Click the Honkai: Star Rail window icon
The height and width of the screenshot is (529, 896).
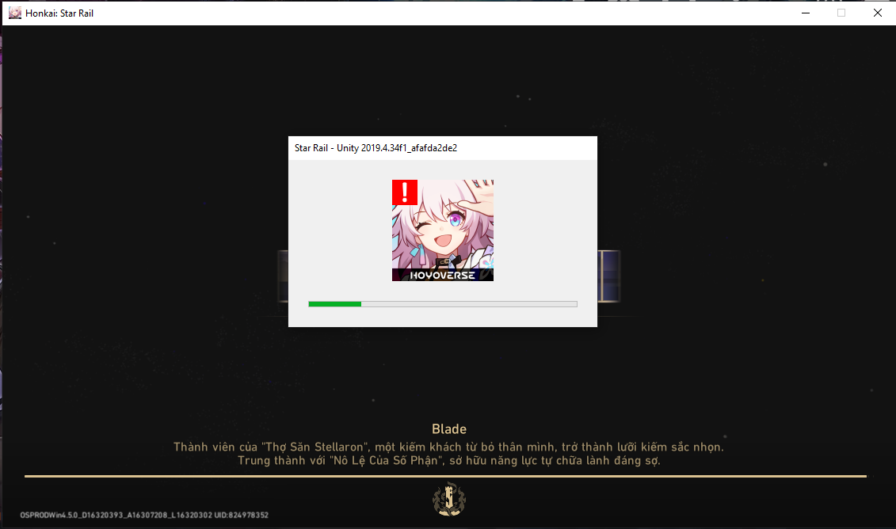(15, 13)
